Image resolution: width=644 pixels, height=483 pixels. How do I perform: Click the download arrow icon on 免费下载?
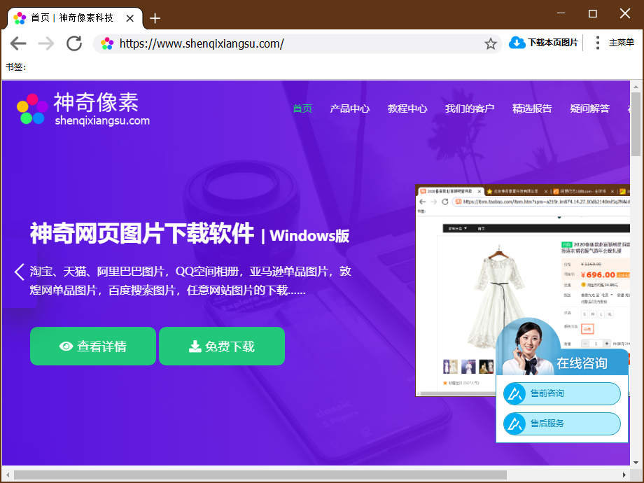[194, 346]
